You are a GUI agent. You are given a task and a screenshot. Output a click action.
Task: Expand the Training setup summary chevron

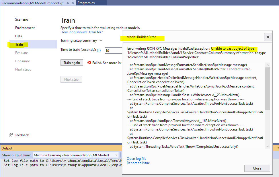[101, 41]
